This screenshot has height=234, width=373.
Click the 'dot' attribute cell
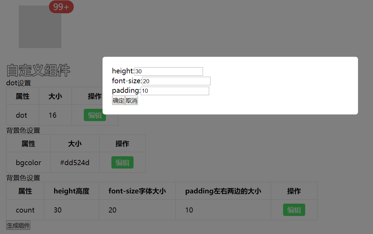22,115
